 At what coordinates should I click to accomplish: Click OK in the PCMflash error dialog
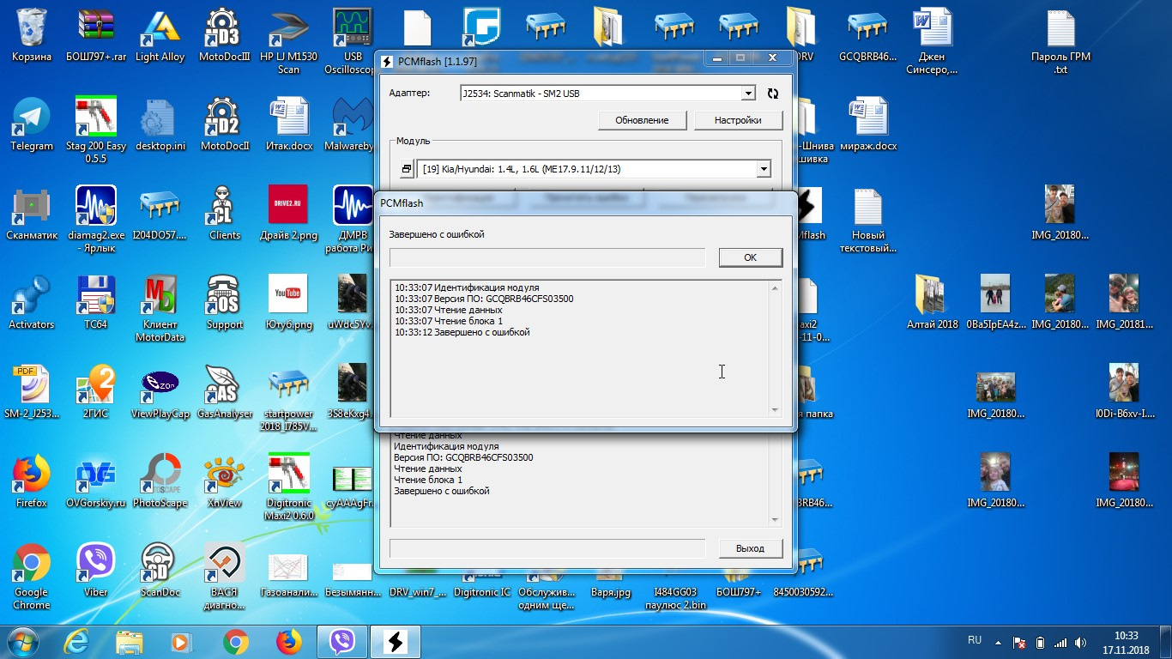(750, 257)
